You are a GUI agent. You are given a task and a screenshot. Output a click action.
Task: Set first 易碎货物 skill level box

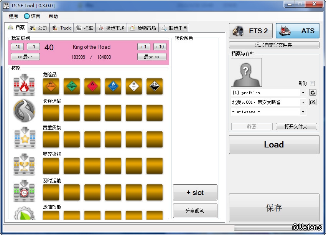pyautogui.click(x=51, y=166)
